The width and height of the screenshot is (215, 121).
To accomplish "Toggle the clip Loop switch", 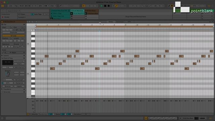I will click(x=13, y=36).
